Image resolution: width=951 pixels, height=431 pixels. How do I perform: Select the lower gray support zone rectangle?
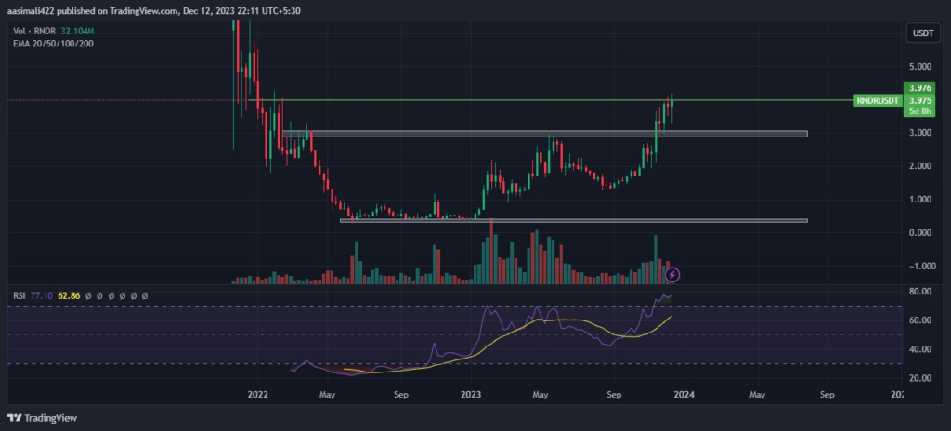(574, 220)
